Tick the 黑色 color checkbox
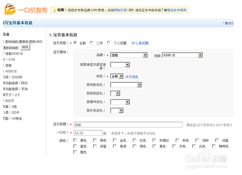This screenshot has width=242, height=175. pos(75,140)
